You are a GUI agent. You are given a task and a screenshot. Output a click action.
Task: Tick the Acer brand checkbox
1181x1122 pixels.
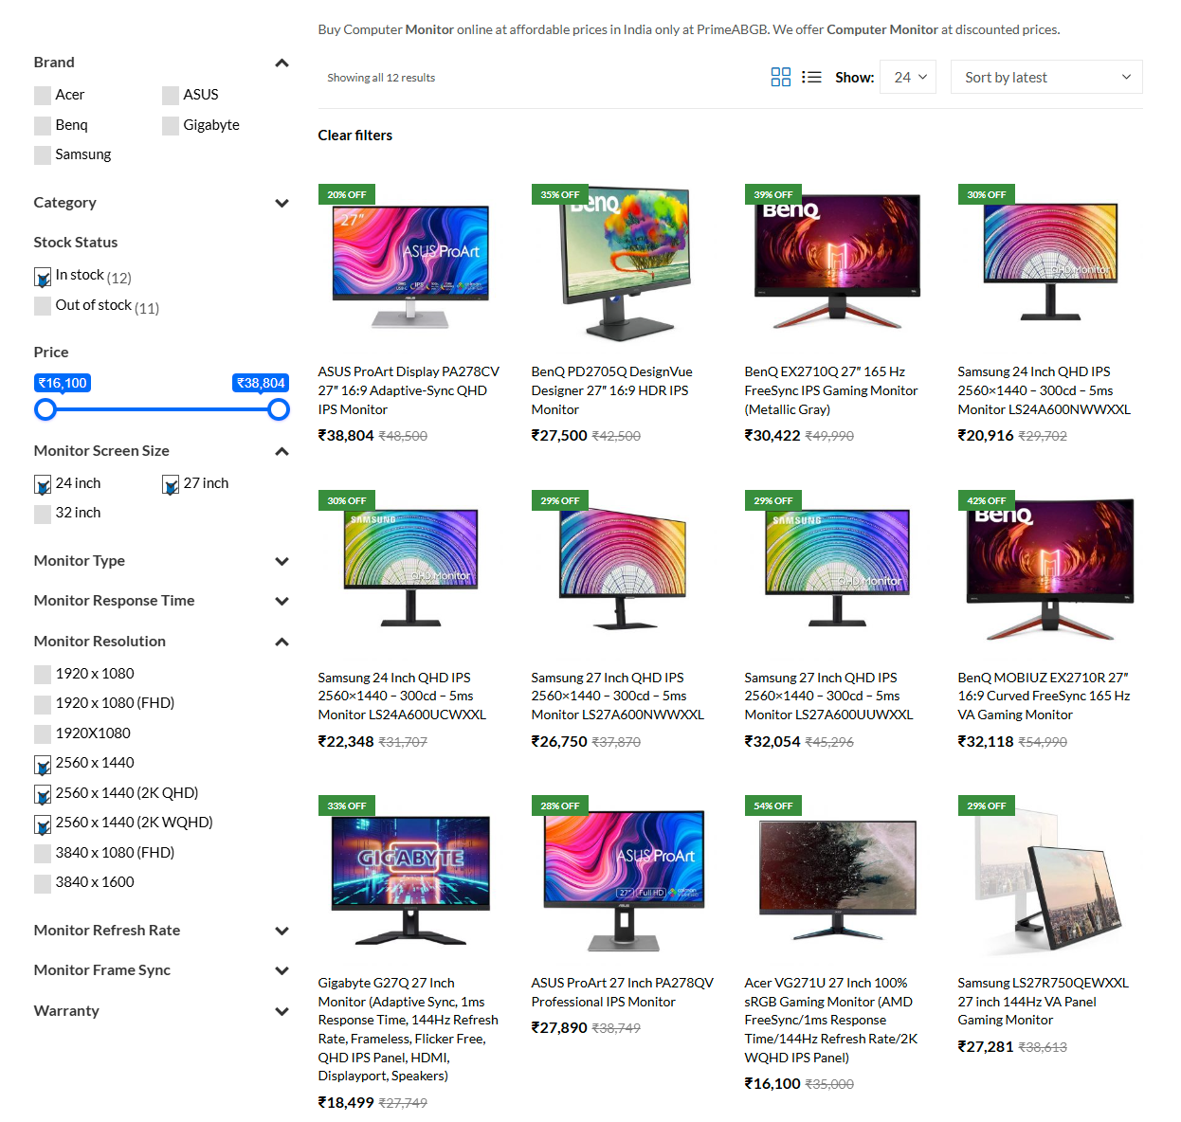coord(43,96)
